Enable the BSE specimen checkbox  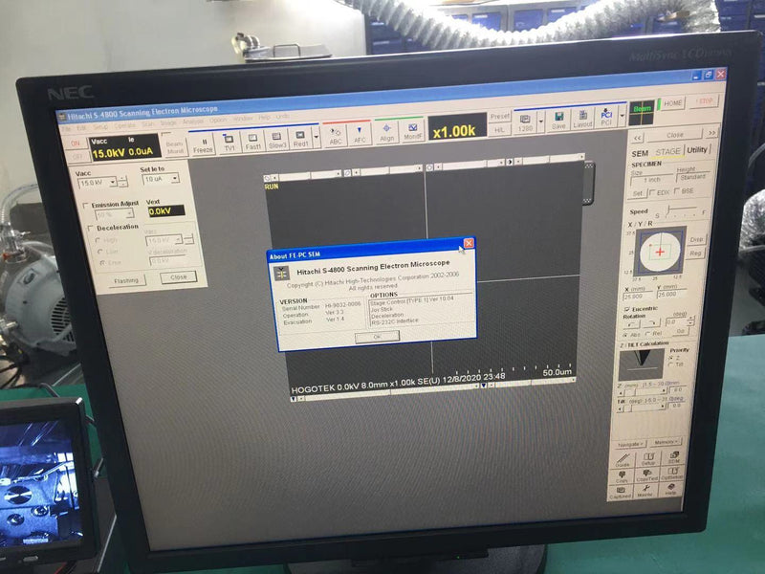point(676,189)
